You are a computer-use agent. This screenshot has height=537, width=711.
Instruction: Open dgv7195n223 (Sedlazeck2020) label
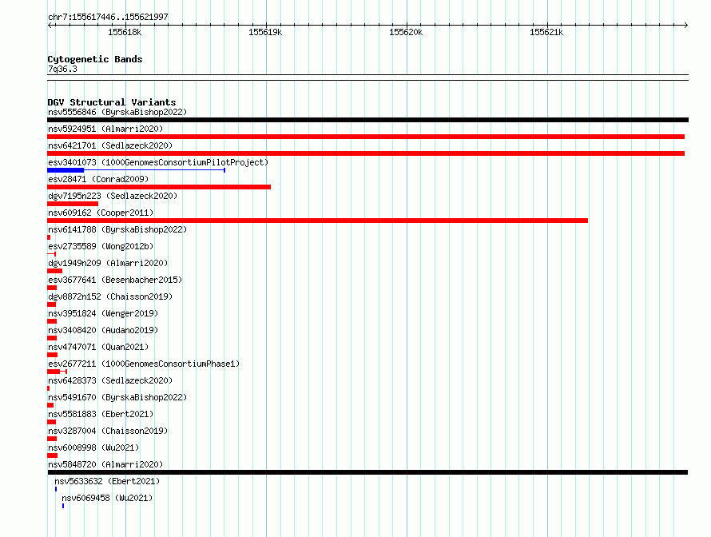(113, 196)
